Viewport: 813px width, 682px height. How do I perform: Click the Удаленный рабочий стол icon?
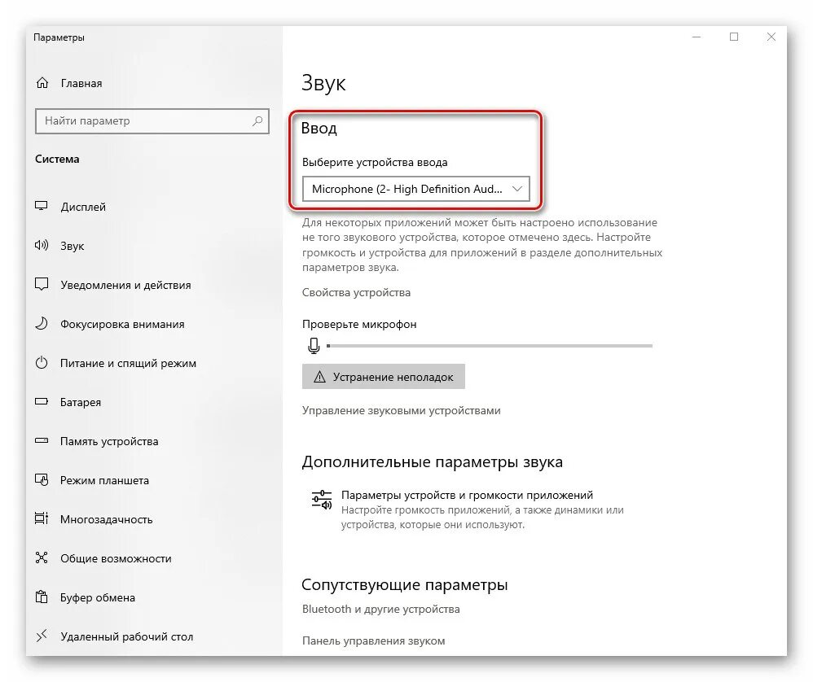[x=41, y=636]
